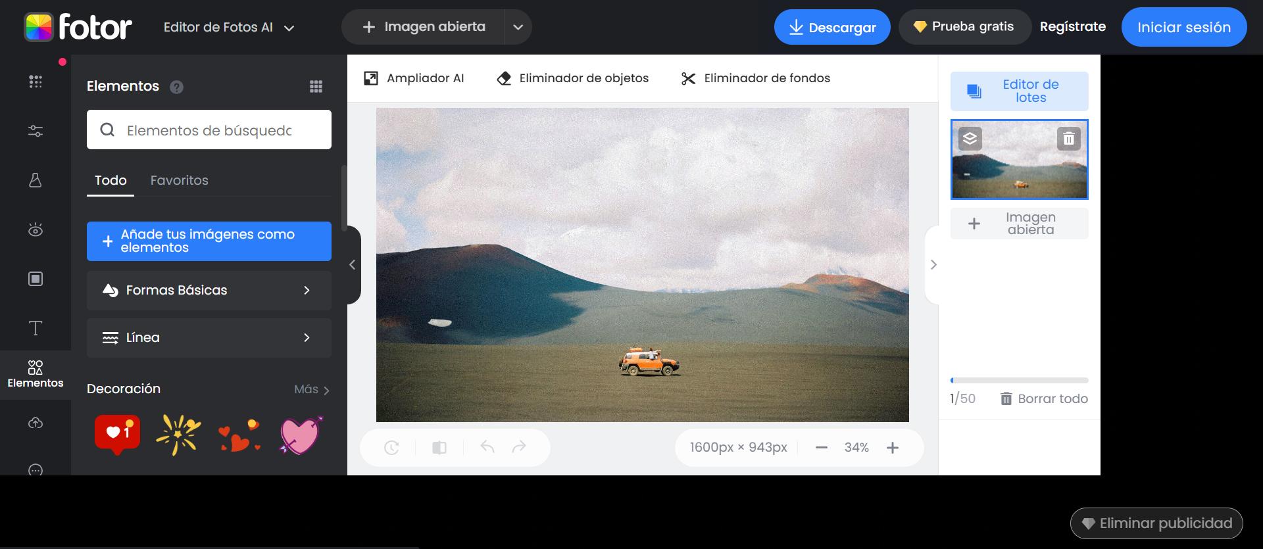
Task: Click the help icon beside Elementos
Action: [x=176, y=87]
